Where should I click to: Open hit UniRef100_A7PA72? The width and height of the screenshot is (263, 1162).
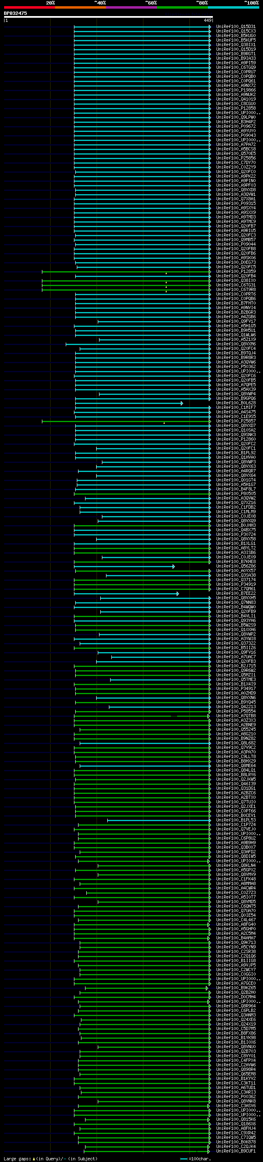(x=236, y=145)
